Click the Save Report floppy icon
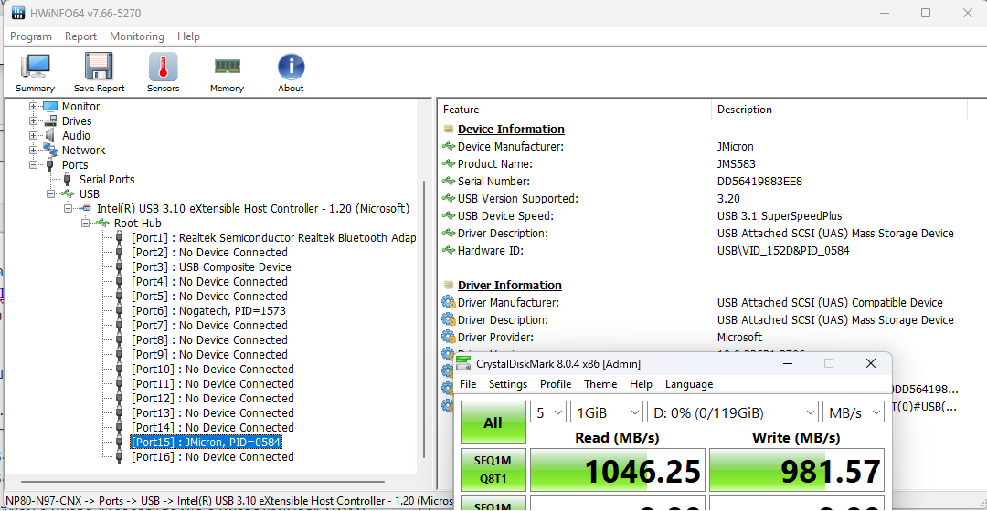Image resolution: width=987 pixels, height=511 pixels. point(99,67)
